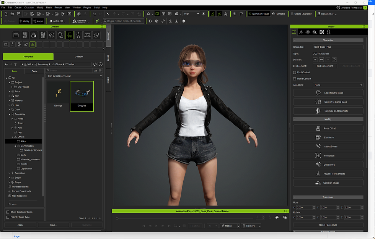Viewport: 375px width, 239px height.
Task: Open the Stage category icon in Content
Action: (x=87, y=35)
